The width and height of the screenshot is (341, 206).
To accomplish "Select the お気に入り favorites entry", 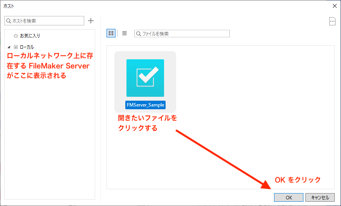I will (x=30, y=36).
